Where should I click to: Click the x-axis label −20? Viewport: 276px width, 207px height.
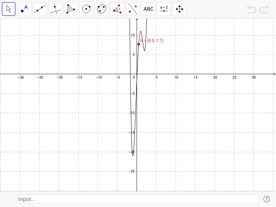pos(60,77)
